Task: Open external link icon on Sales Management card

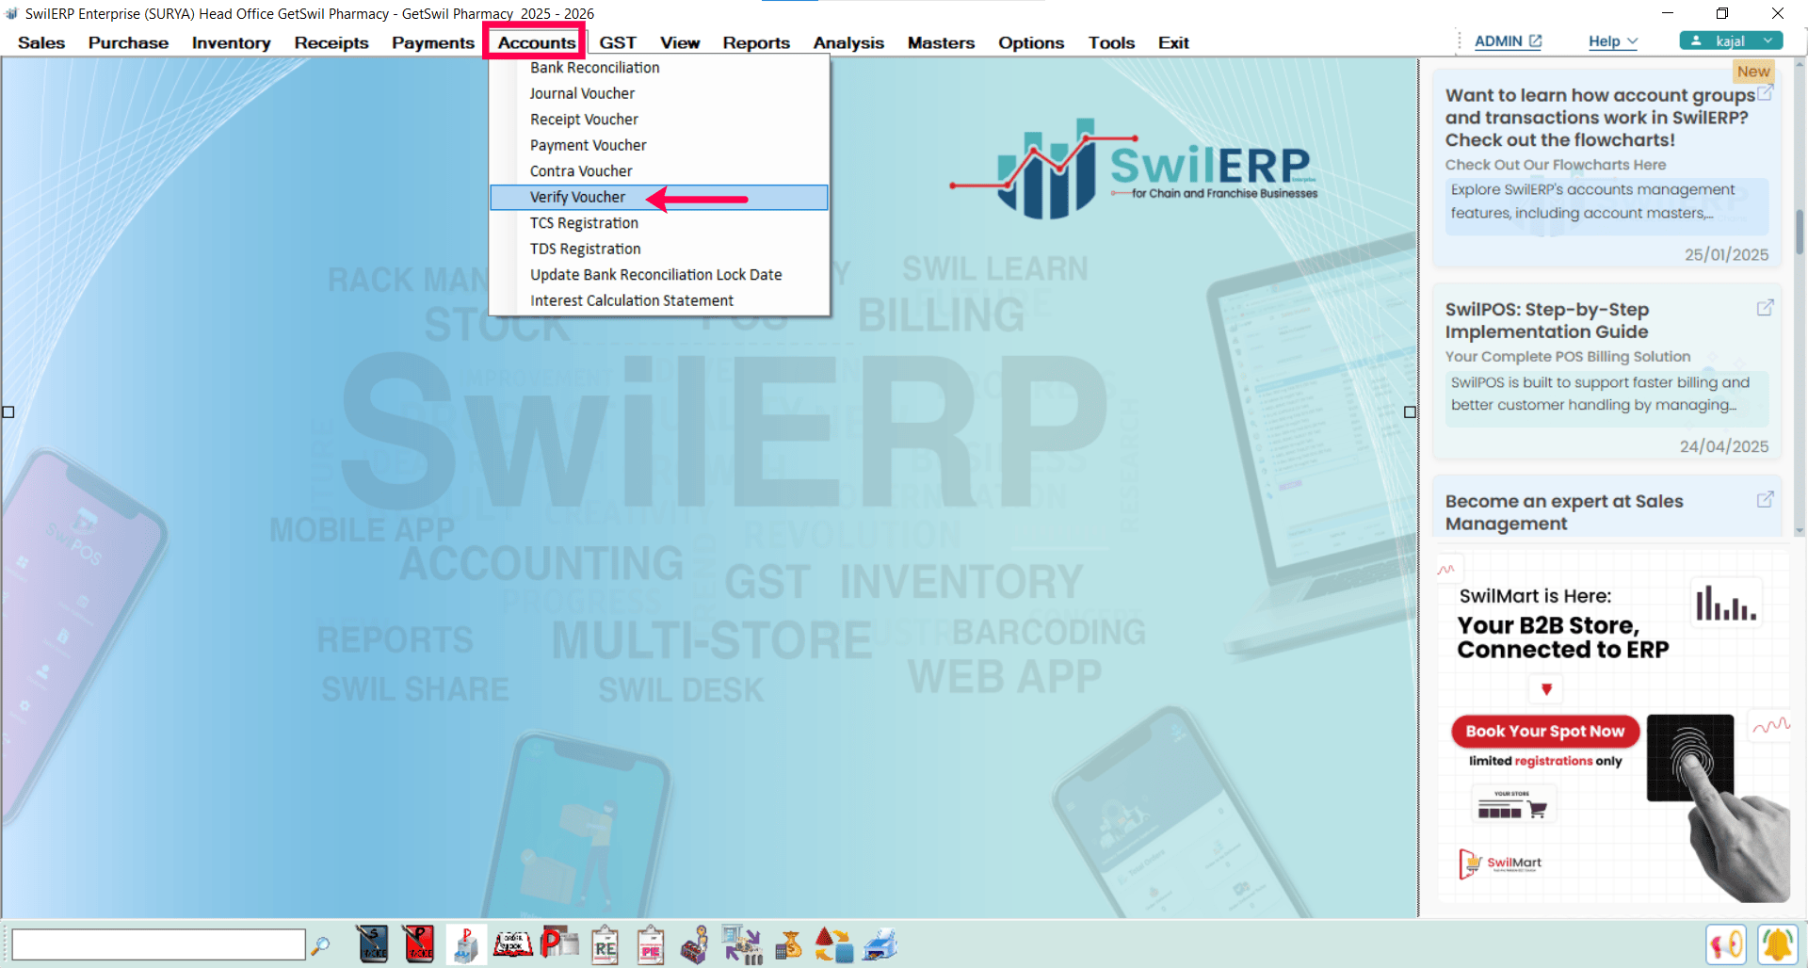Action: click(x=1766, y=500)
